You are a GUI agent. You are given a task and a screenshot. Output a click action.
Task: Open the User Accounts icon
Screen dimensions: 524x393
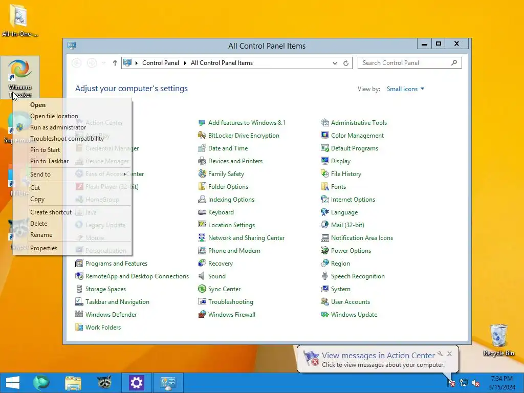325,302
